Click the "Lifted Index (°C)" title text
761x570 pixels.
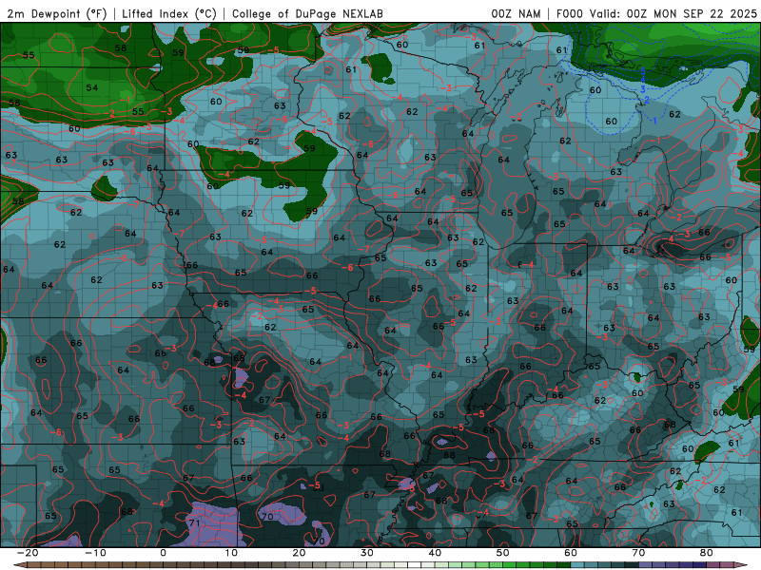(x=169, y=14)
